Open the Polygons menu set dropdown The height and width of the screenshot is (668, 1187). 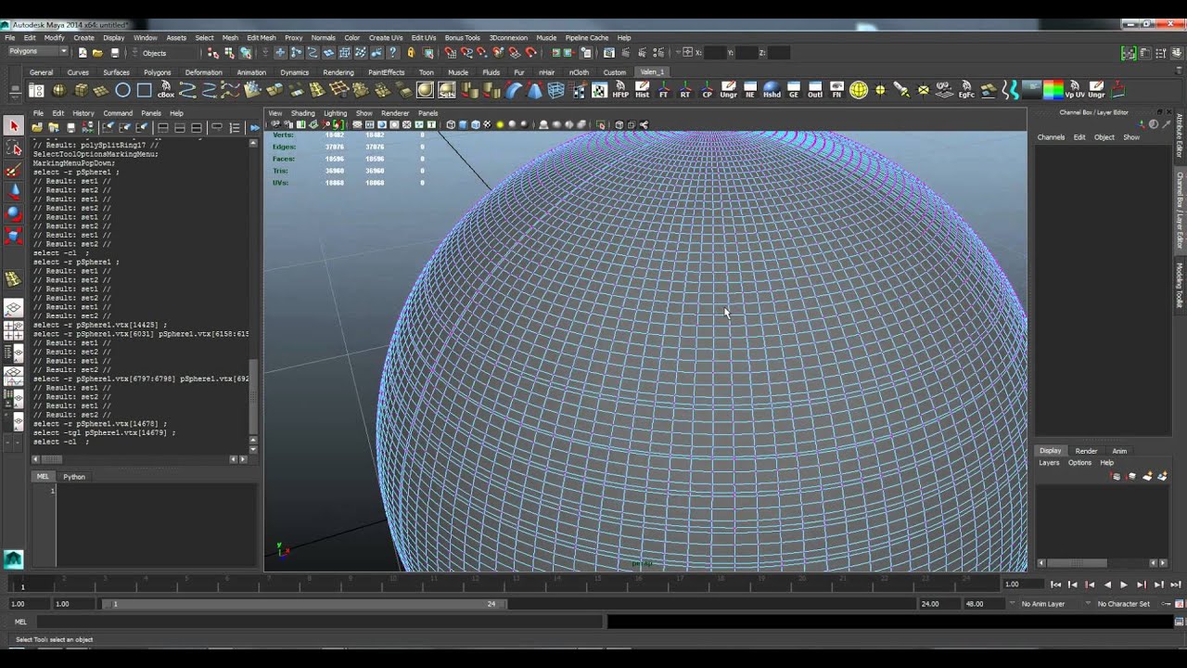tap(36, 52)
